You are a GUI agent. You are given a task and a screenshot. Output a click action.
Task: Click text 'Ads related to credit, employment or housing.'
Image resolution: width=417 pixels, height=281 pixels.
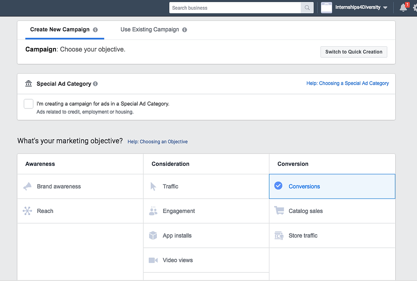pyautogui.click(x=85, y=112)
